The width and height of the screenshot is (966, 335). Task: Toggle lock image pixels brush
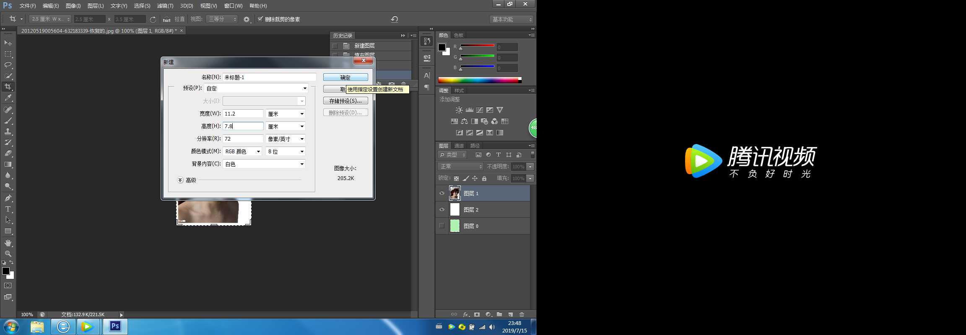coord(465,178)
